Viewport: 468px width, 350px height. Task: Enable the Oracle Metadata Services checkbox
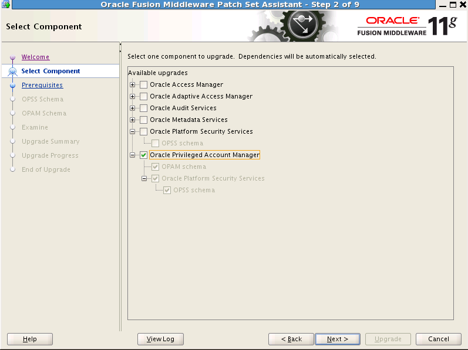[143, 120]
